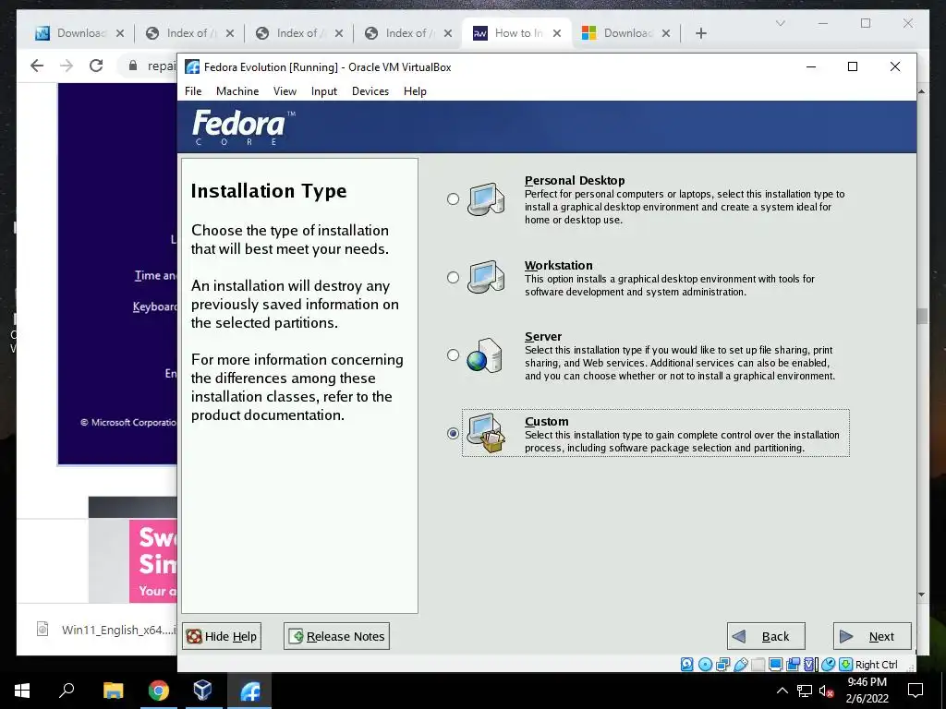946x709 pixels.
Task: Click the Personal Desktop heading text
Action: pyautogui.click(x=575, y=180)
